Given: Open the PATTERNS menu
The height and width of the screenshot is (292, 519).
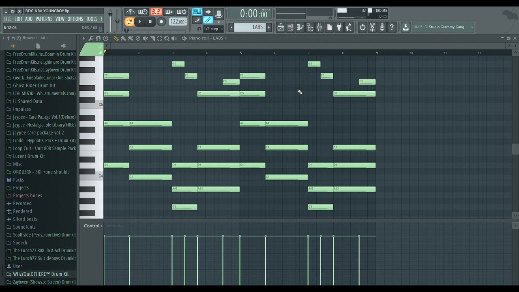Looking at the screenshot, I should tap(44, 19).
